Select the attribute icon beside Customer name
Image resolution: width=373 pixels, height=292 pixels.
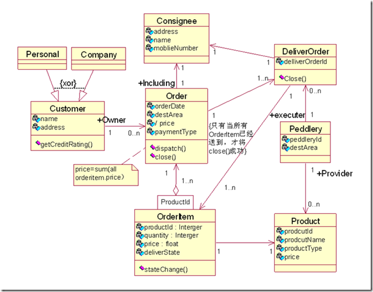[x=36, y=118]
